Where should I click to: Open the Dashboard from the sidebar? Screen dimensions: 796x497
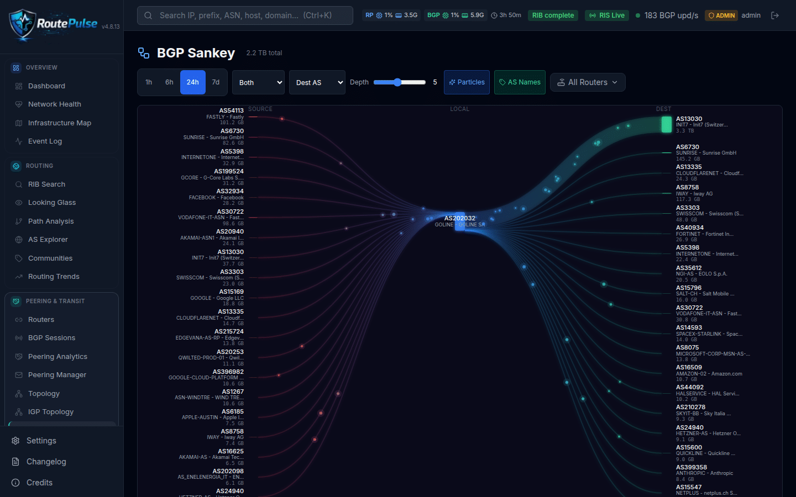(x=48, y=86)
